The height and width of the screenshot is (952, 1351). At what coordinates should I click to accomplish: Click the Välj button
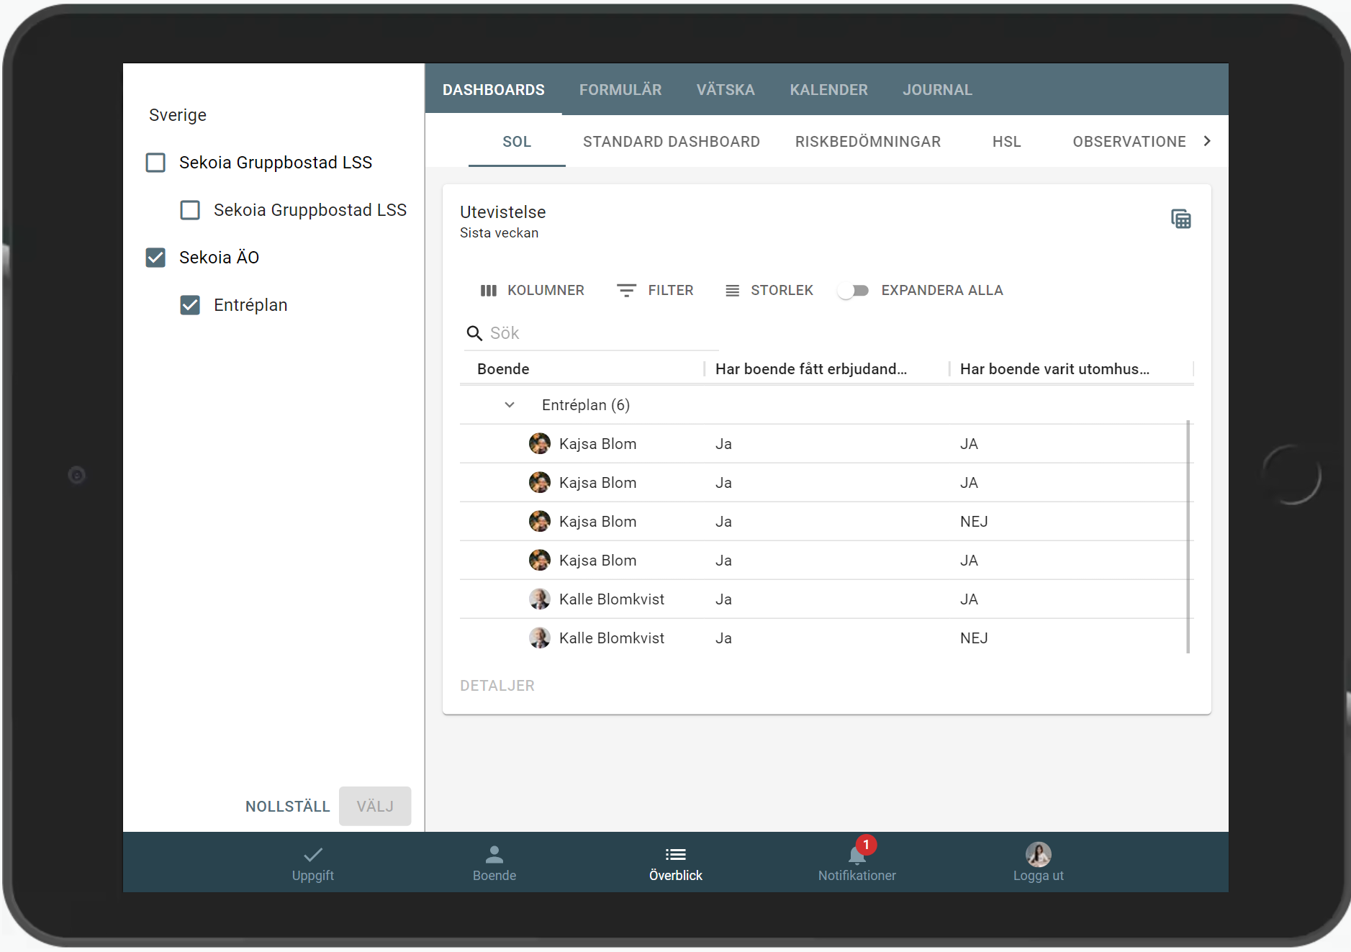click(x=375, y=807)
